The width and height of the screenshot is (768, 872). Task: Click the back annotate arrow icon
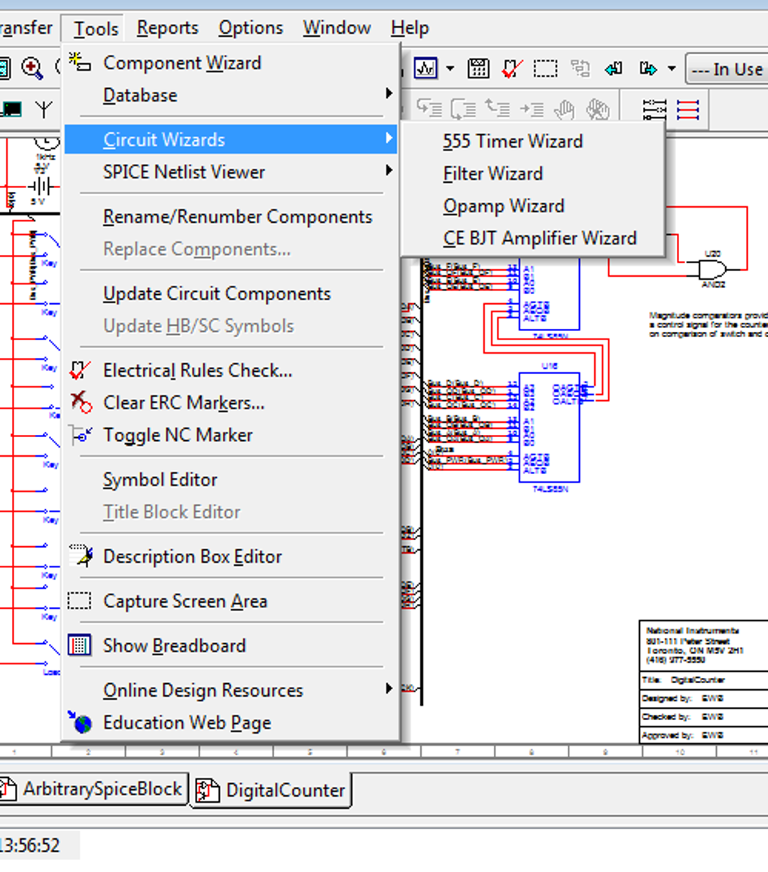pos(614,68)
